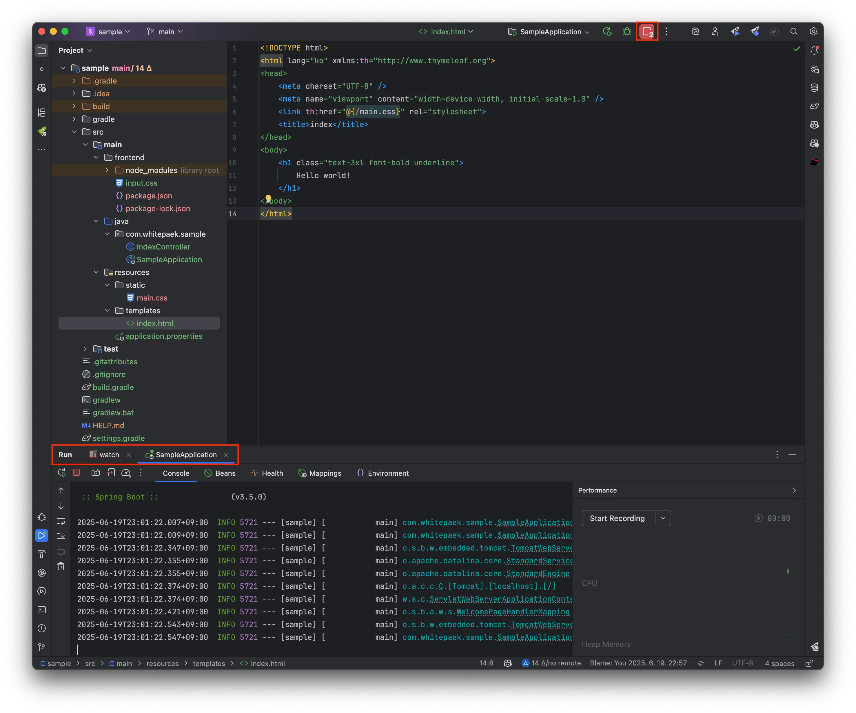Open main branch dropdown
856x713 pixels.
click(x=165, y=31)
